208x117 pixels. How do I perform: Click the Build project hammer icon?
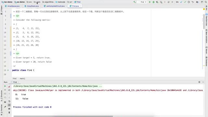click(135, 2)
